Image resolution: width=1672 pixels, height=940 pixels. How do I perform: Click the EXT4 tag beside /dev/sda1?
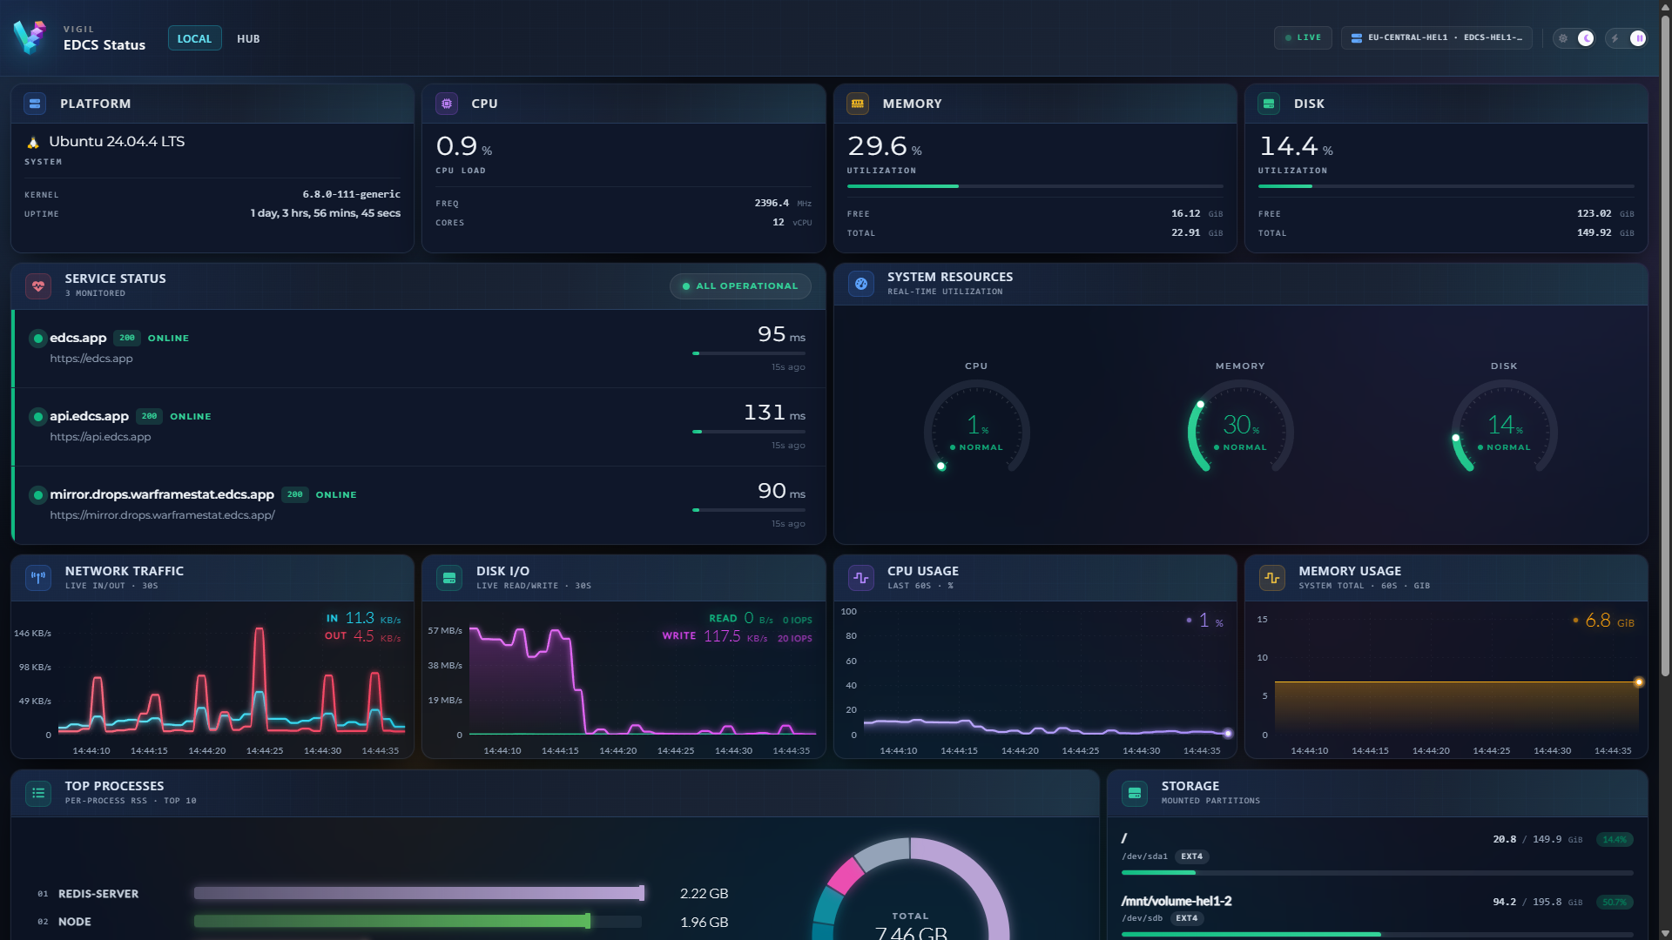pos(1191,856)
